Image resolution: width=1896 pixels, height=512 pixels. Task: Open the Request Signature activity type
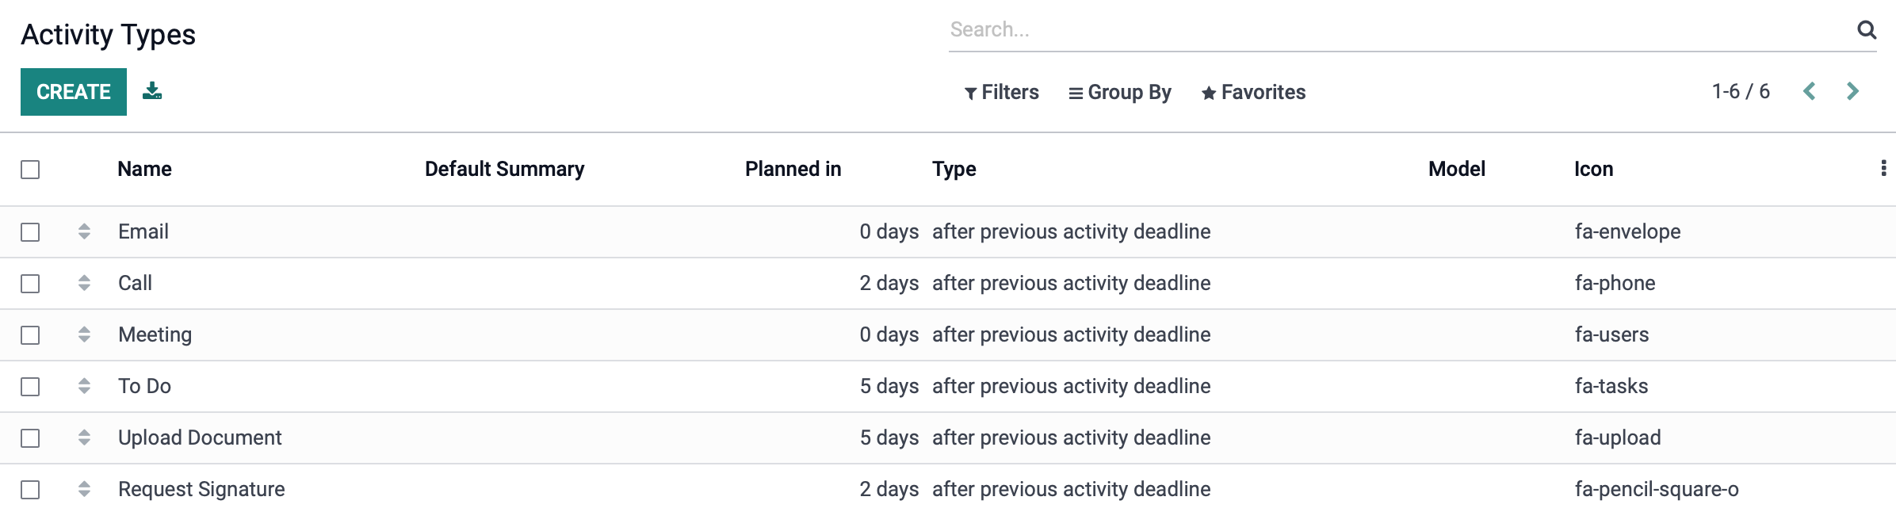(x=201, y=489)
